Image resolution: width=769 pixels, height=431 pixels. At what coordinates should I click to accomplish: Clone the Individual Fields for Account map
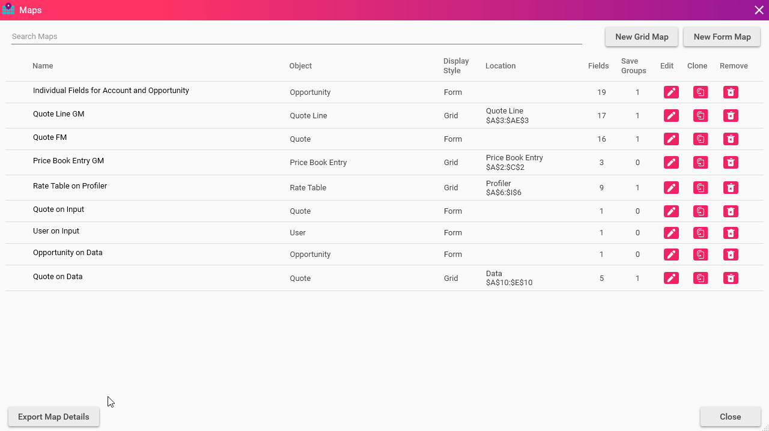tap(701, 92)
